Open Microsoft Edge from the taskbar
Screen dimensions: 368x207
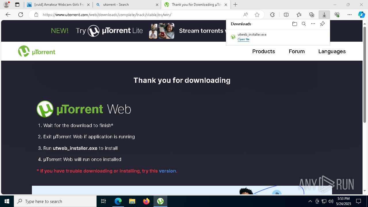pos(118,201)
